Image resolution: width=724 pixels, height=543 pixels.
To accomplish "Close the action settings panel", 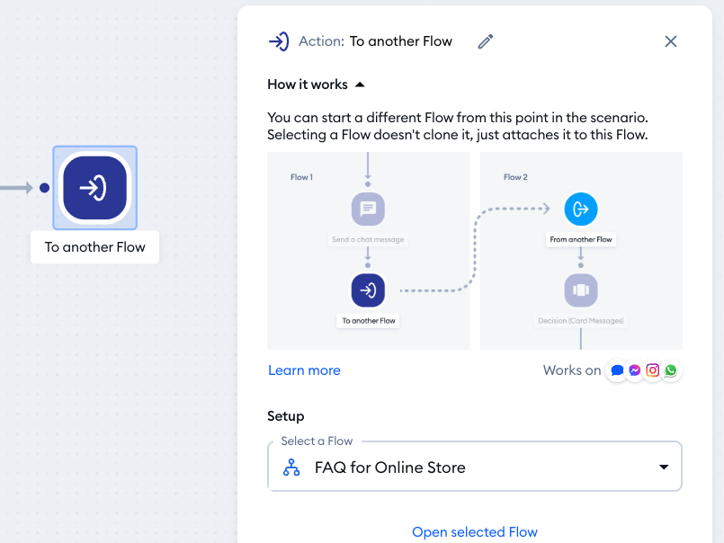I will pyautogui.click(x=671, y=41).
